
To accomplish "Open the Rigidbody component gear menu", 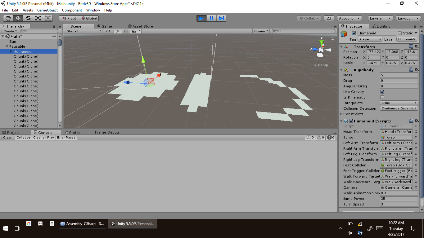I will 417,70.
